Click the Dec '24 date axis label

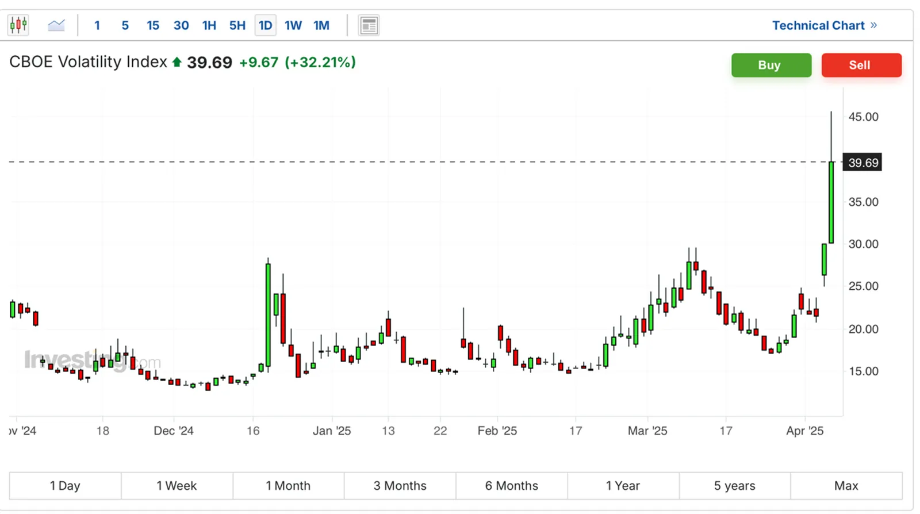click(x=174, y=431)
